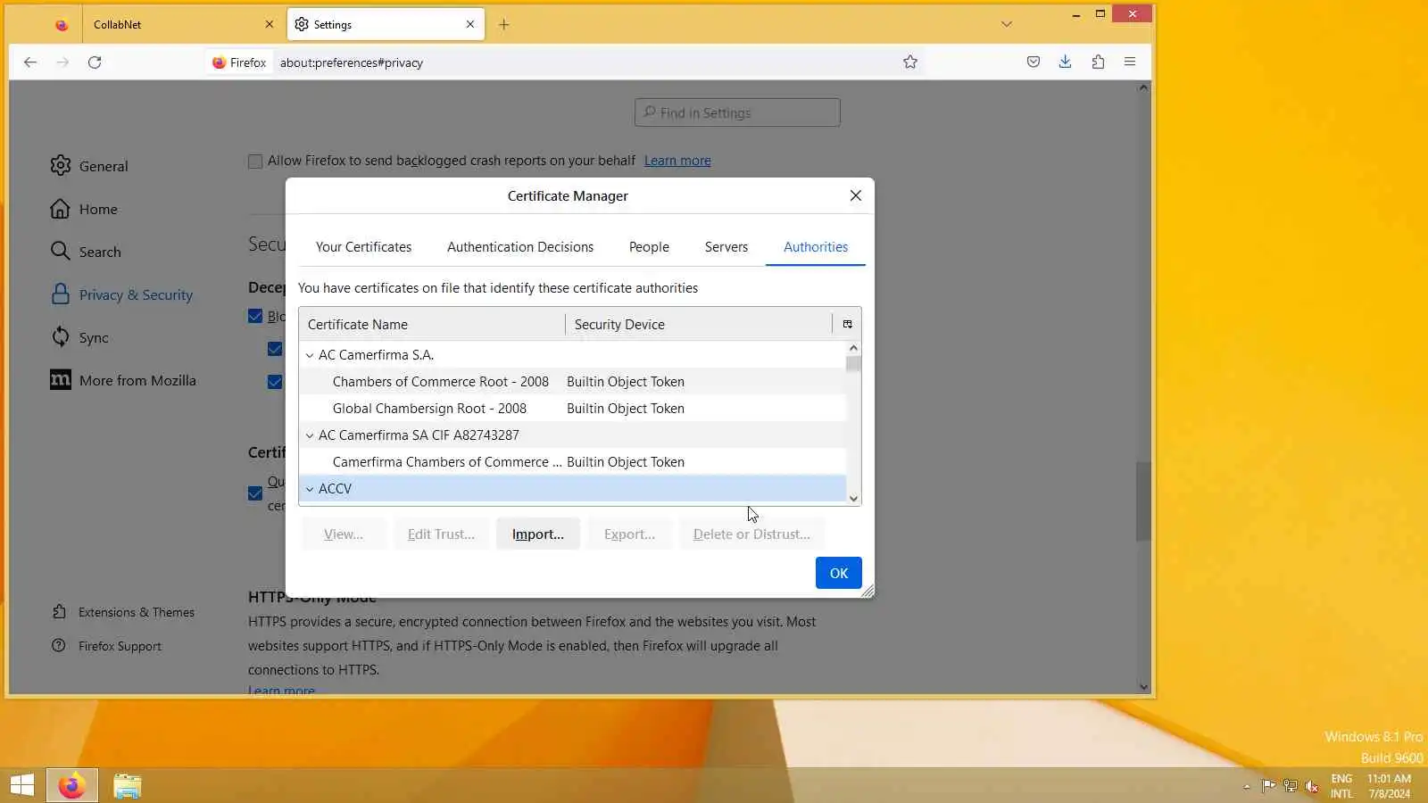1428x803 pixels.
Task: Confirm the dialog with OK
Action: point(839,574)
